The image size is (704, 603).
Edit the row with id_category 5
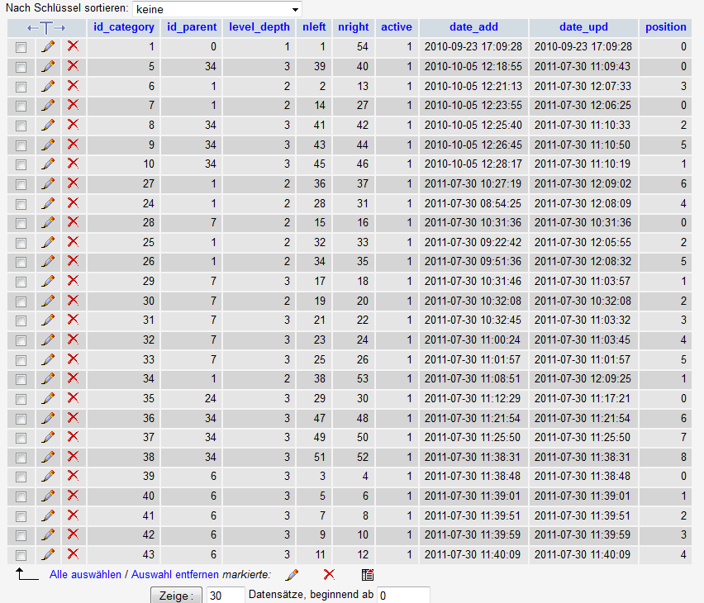pos(48,66)
